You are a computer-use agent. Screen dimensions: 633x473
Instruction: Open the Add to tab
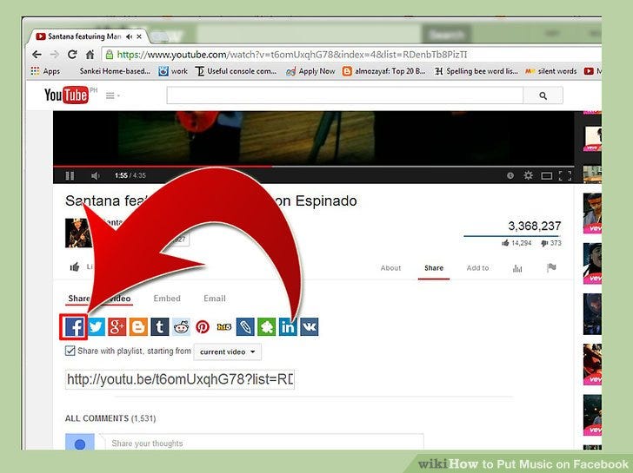(x=477, y=268)
